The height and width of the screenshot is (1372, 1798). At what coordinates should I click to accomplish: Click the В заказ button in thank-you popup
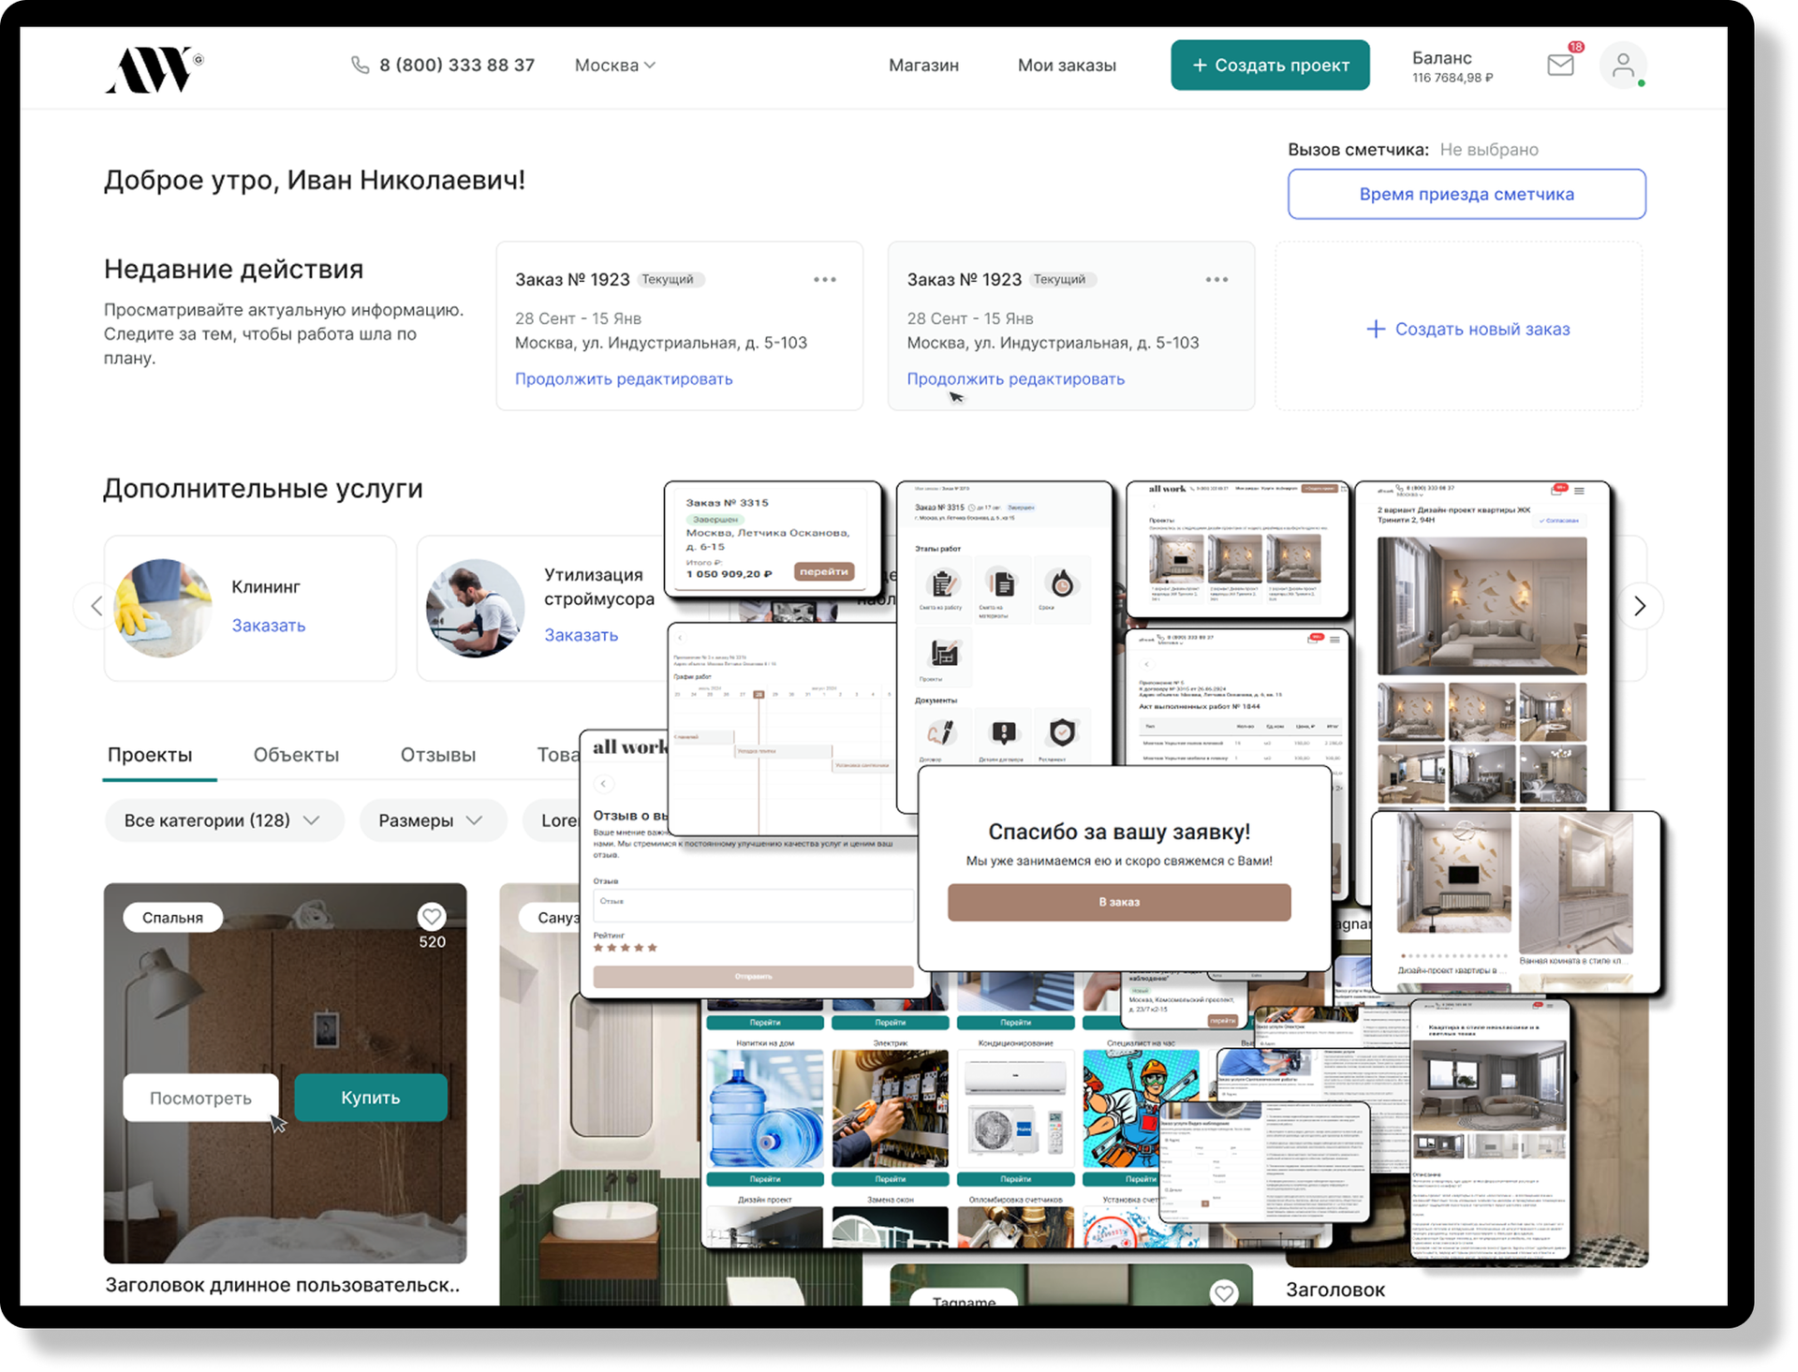click(1119, 902)
